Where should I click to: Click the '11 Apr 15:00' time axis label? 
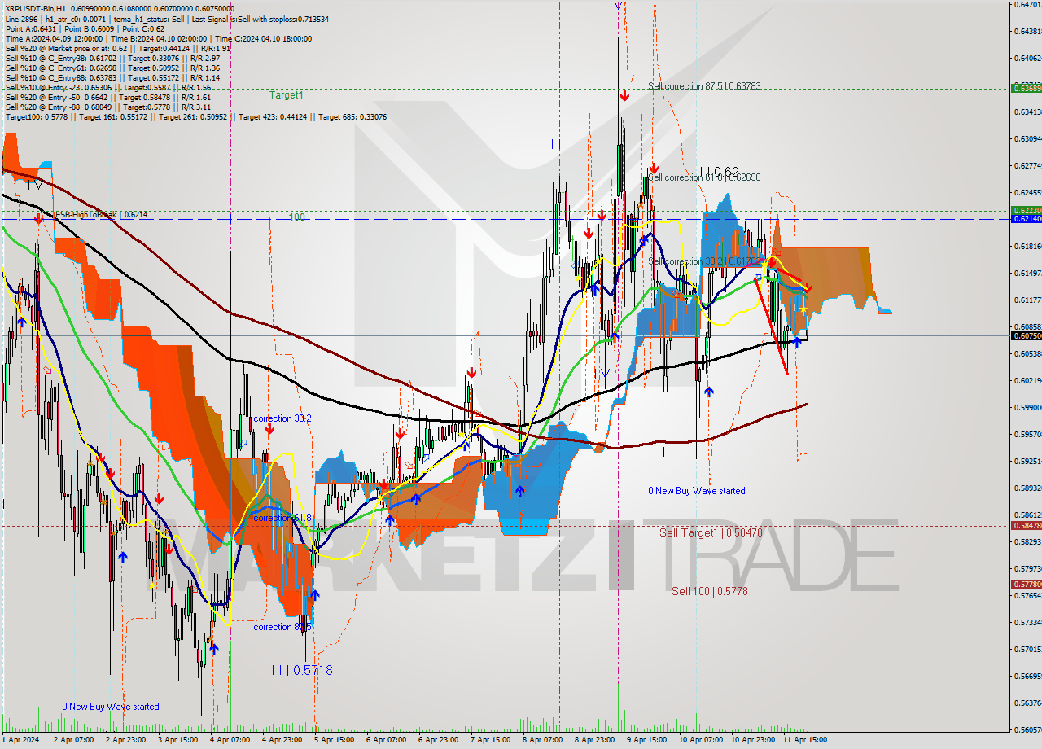(x=804, y=740)
